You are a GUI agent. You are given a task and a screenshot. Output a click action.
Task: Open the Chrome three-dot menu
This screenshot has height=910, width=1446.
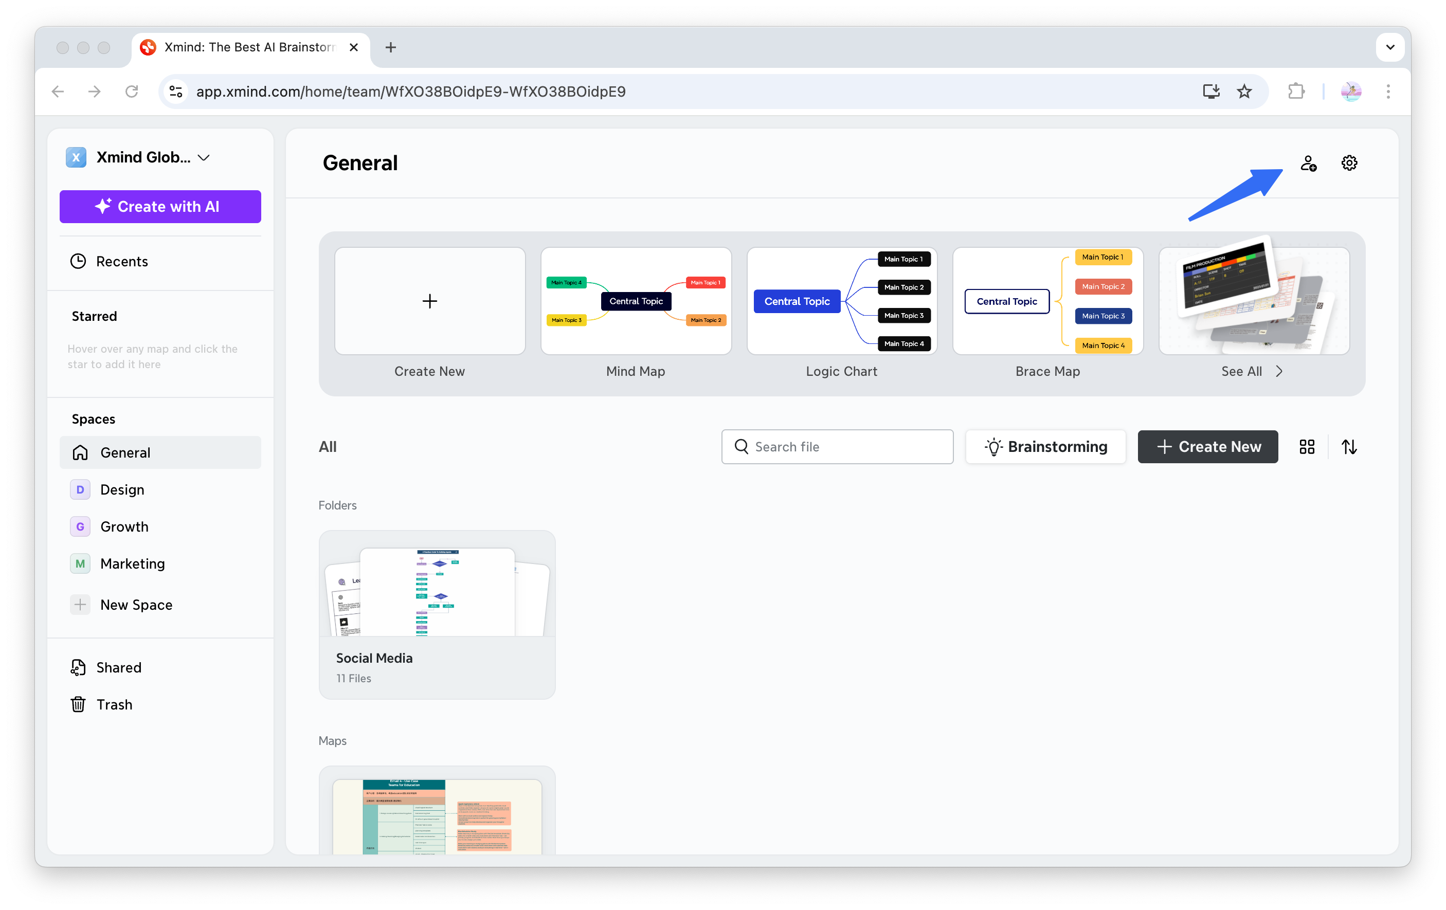(x=1388, y=91)
